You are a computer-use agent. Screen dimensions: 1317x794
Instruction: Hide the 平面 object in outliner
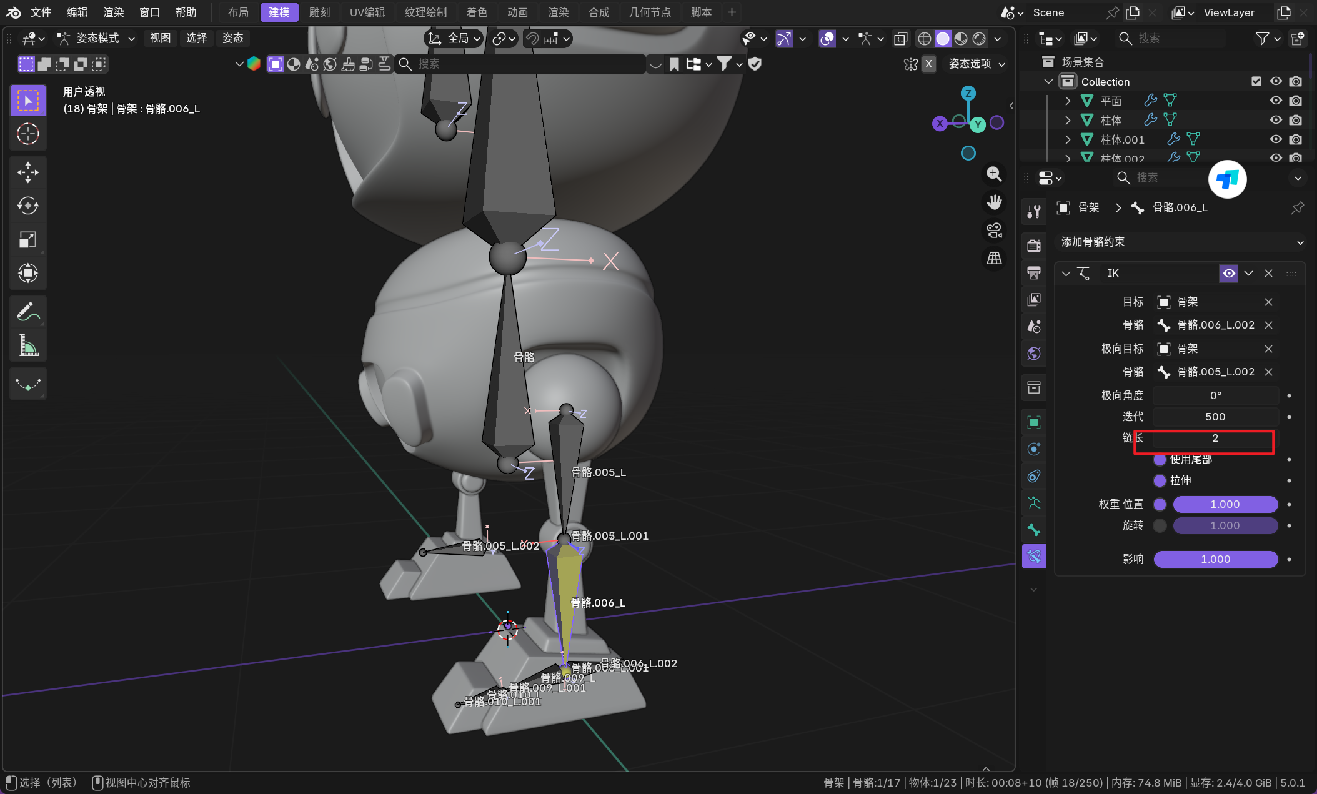(1276, 101)
